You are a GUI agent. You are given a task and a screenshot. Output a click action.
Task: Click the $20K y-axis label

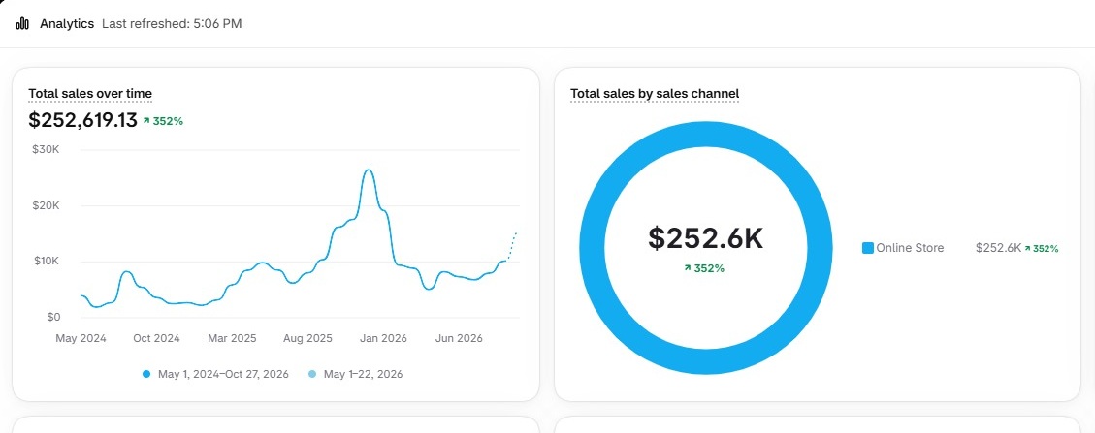tap(47, 205)
